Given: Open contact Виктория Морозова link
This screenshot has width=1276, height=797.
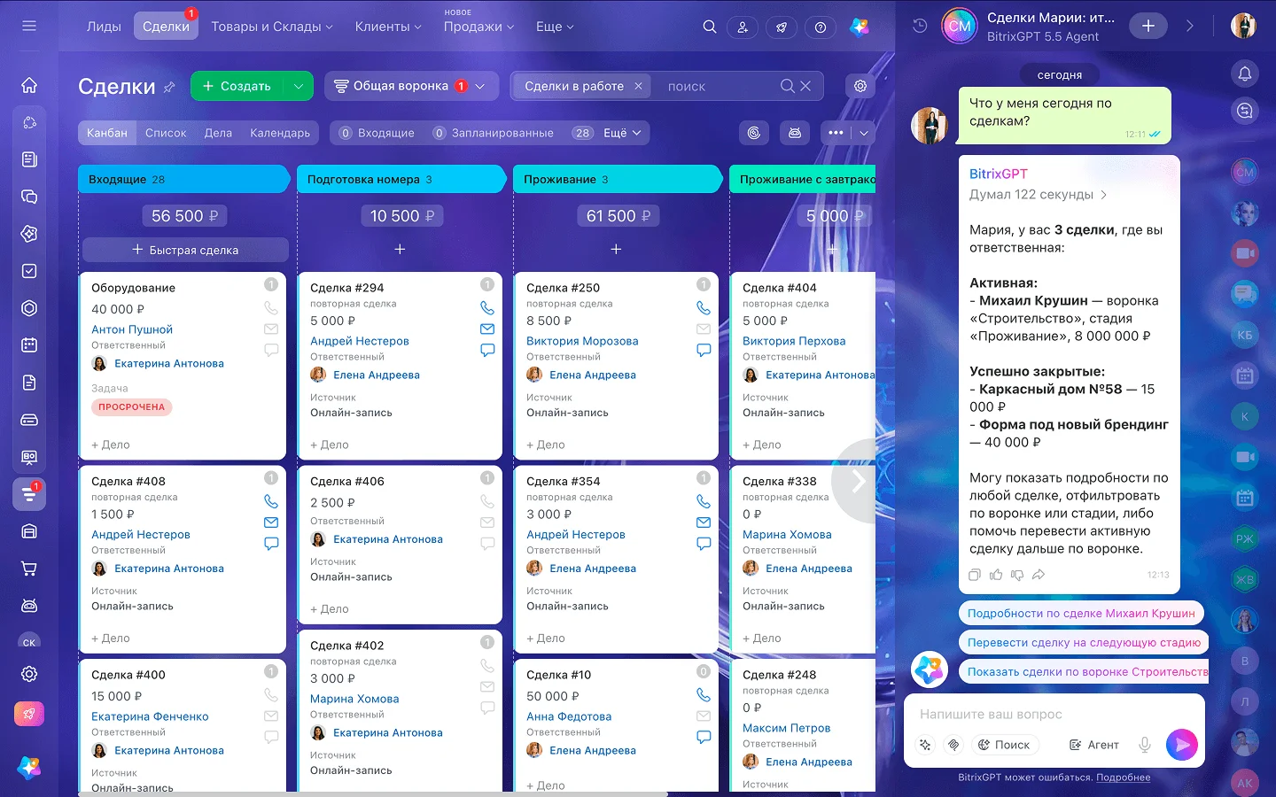Looking at the screenshot, I should point(582,341).
